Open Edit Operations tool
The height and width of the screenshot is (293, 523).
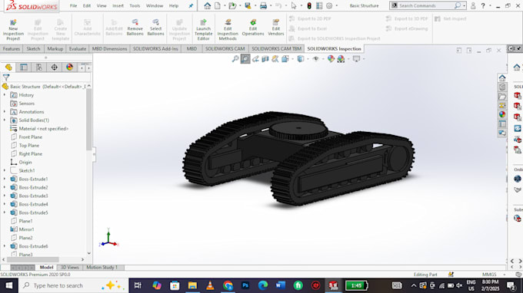(253, 28)
